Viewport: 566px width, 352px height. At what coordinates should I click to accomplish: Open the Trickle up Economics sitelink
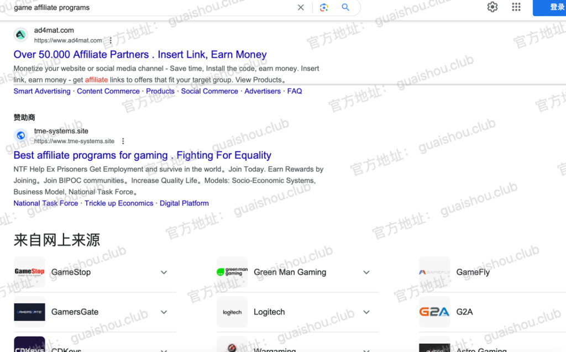119,203
